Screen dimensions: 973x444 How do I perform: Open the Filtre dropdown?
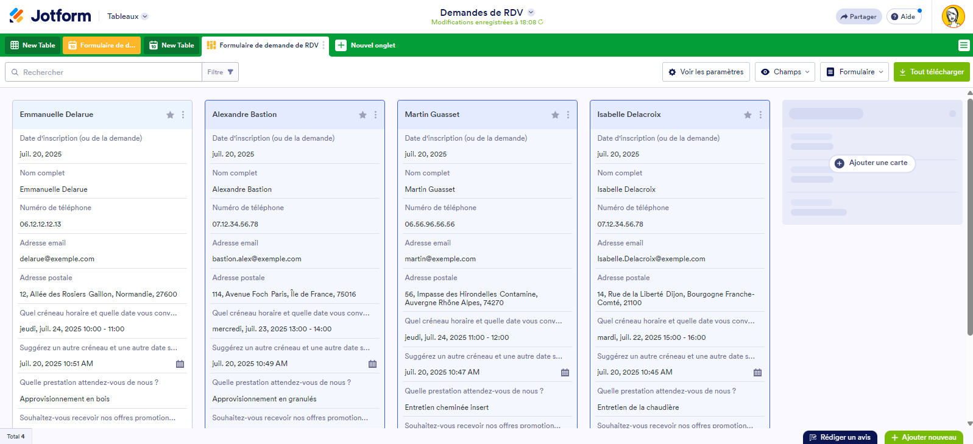point(220,72)
